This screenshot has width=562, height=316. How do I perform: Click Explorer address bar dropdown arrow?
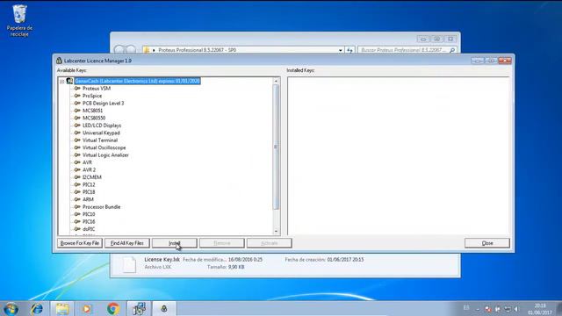click(340, 50)
